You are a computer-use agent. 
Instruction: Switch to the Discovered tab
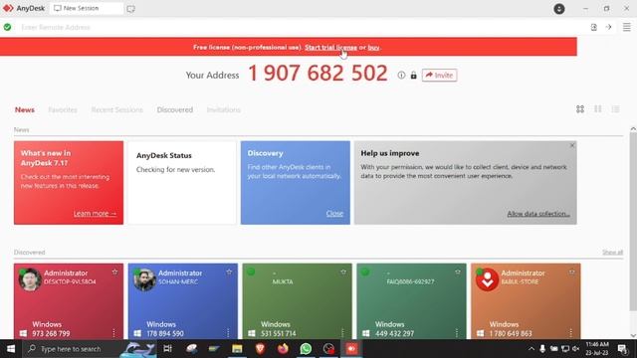click(x=175, y=110)
